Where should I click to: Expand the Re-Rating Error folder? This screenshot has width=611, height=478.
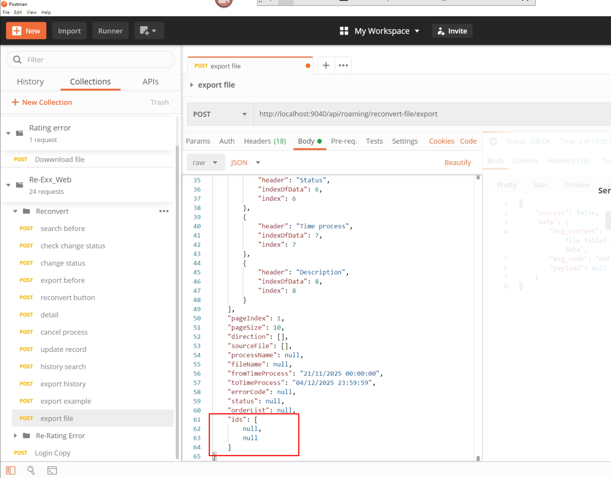[15, 436]
